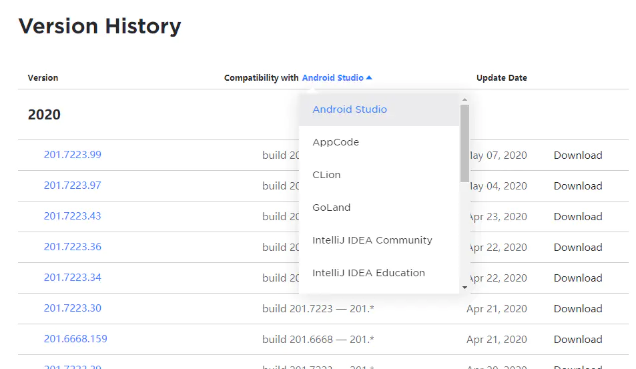Select CLion in the product dropdown
This screenshot has width=636, height=369.
click(x=326, y=175)
